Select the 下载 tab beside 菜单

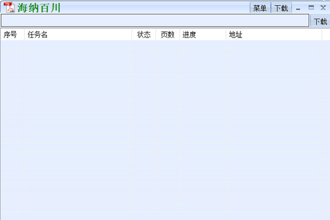(x=281, y=8)
